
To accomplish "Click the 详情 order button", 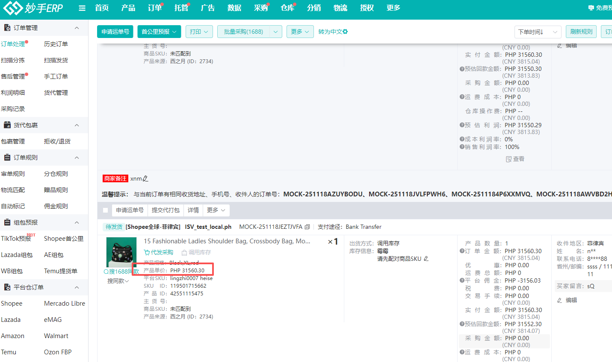I will pos(193,210).
